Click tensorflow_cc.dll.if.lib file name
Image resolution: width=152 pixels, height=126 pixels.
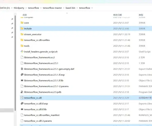click(x=35, y=109)
